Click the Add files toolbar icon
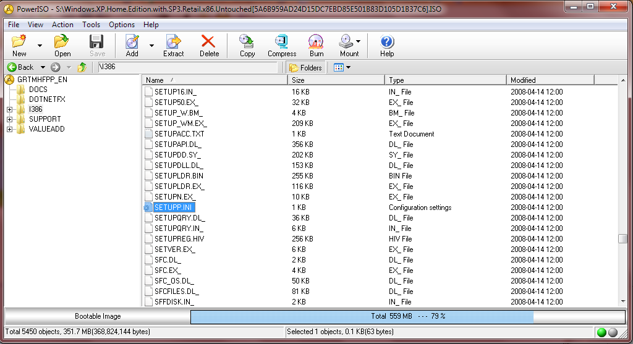This screenshot has width=633, height=344. (132, 42)
